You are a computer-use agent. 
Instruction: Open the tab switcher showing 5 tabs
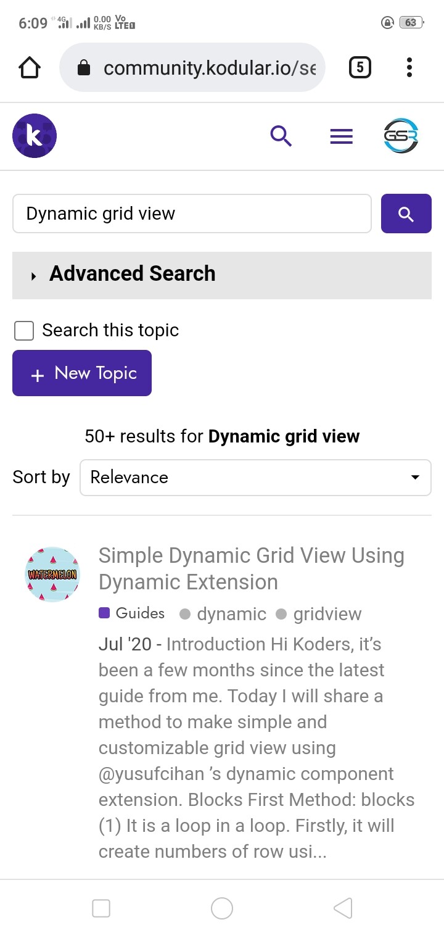(360, 67)
